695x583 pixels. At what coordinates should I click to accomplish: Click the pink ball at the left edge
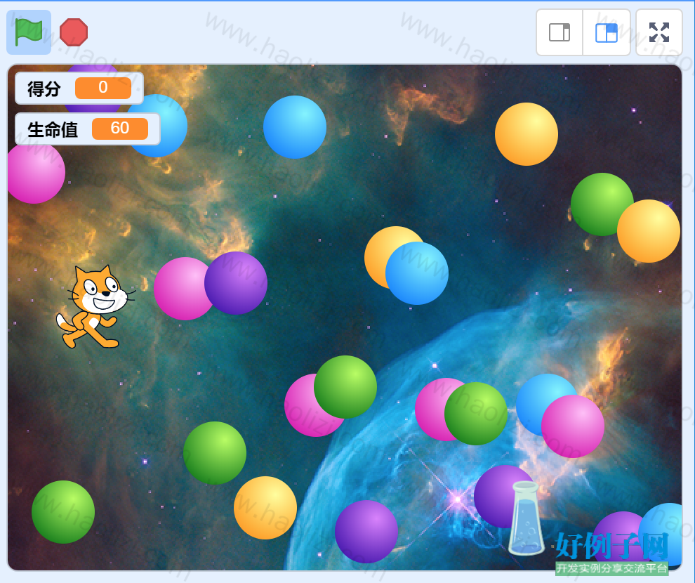click(36, 173)
